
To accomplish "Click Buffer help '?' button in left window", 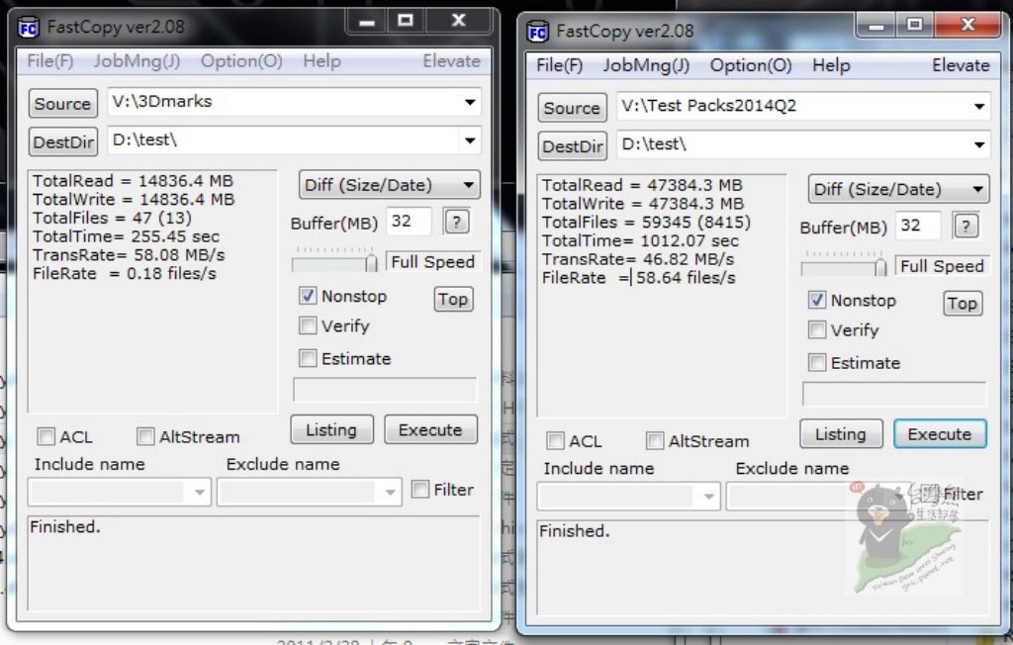I will (457, 223).
